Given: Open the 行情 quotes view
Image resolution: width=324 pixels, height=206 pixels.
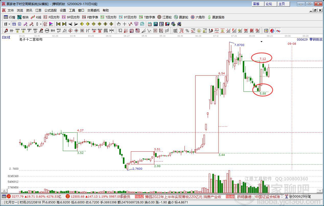Looking at the screenshot, I should (x=9, y=17).
